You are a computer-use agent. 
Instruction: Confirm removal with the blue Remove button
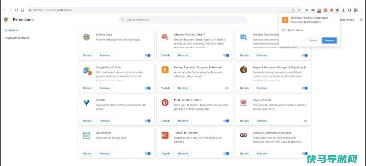pyautogui.click(x=329, y=41)
